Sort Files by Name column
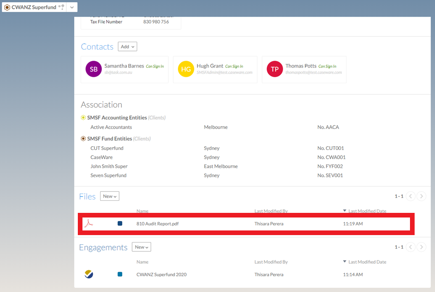The height and width of the screenshot is (292, 435). point(142,211)
